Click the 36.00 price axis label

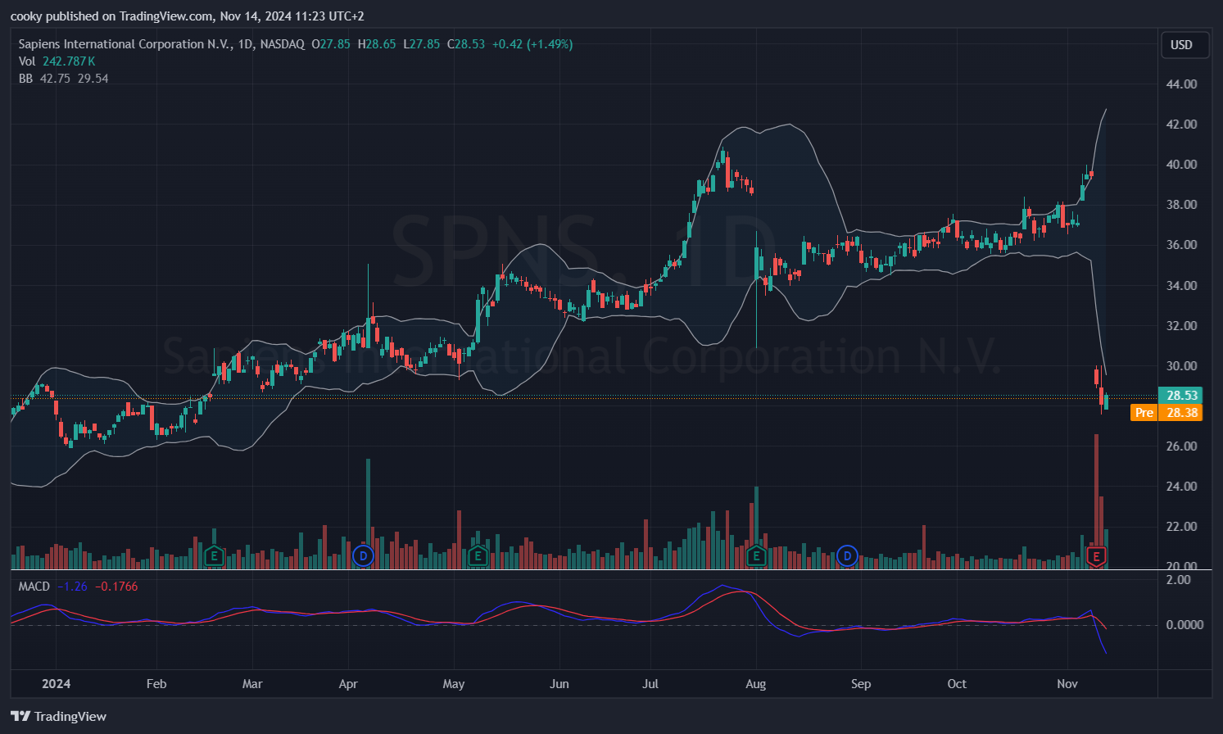1181,245
